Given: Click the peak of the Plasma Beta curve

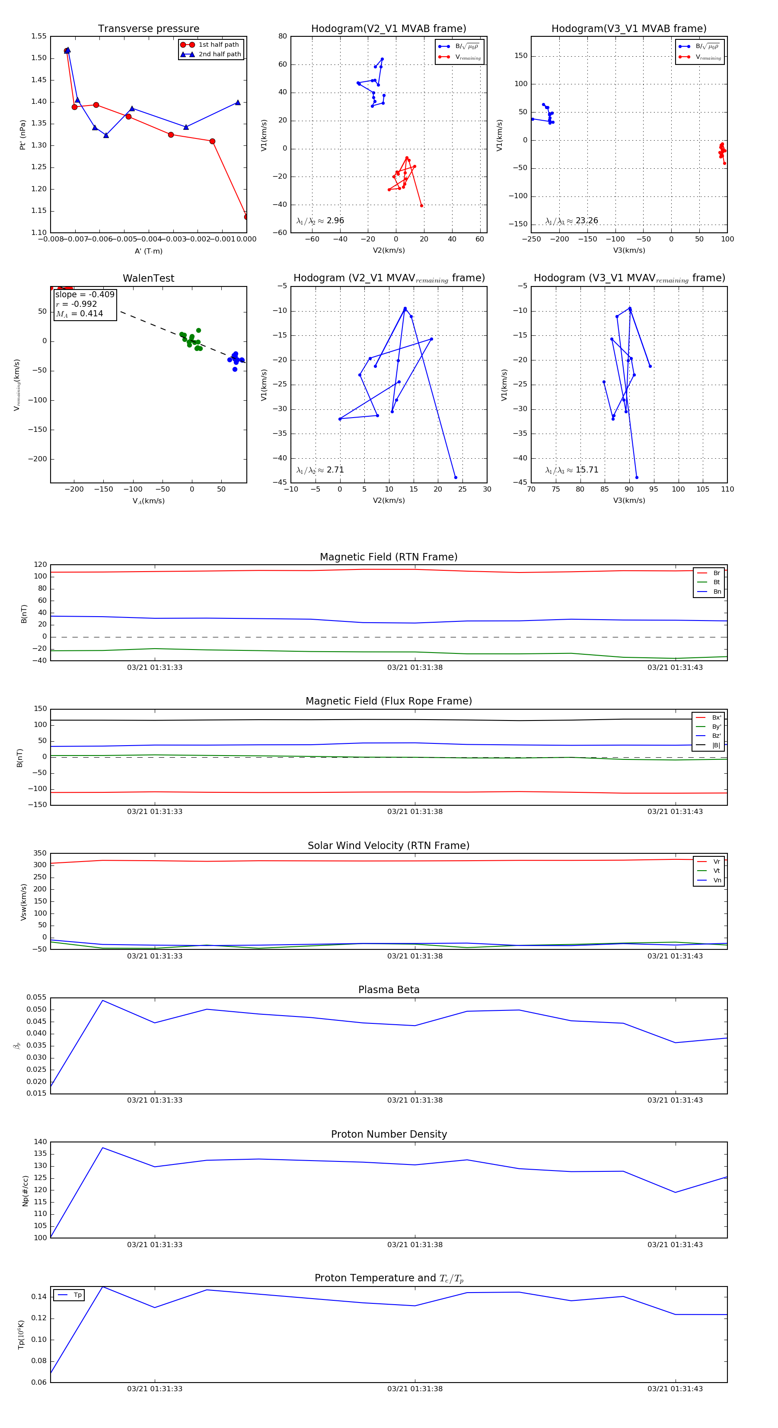Looking at the screenshot, I should pyautogui.click(x=103, y=1000).
